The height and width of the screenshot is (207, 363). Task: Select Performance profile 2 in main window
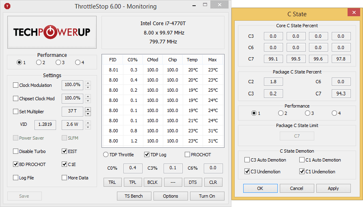click(39, 62)
